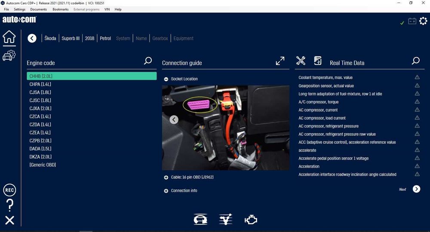430x232 pixels.
Task: Click the Next label for real time data
Action: click(x=402, y=189)
